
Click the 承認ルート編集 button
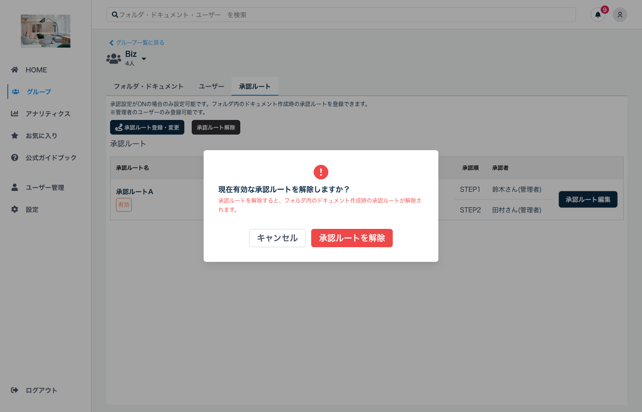pyautogui.click(x=588, y=199)
